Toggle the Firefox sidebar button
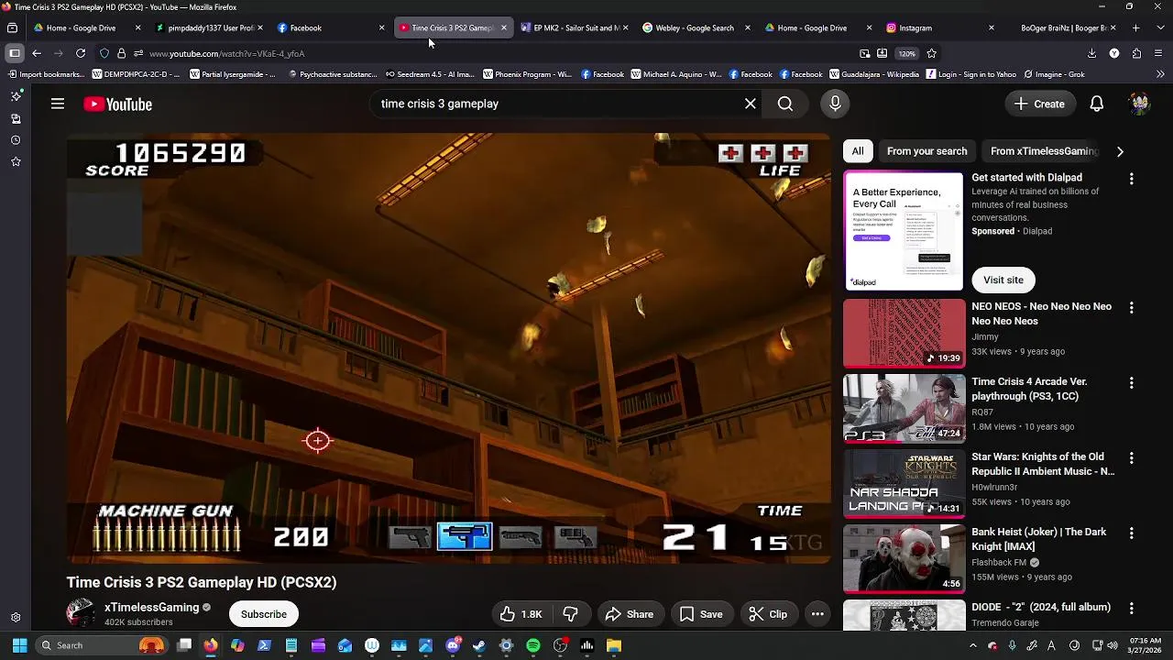Screen dimensions: 1173x660 tap(14, 53)
